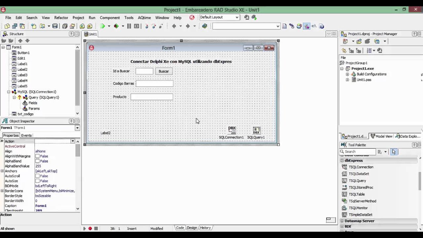
Task: Open the AQtime menu
Action: (144, 18)
